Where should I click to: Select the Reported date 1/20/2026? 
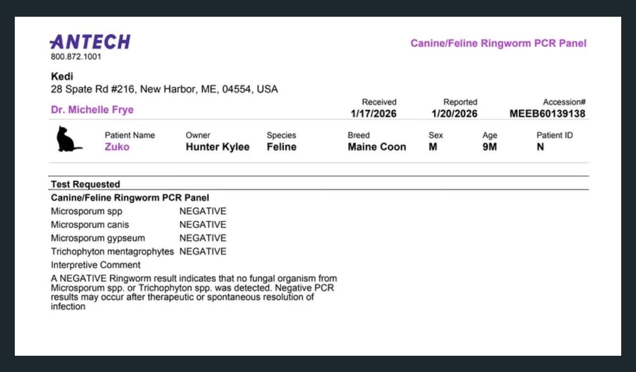455,114
